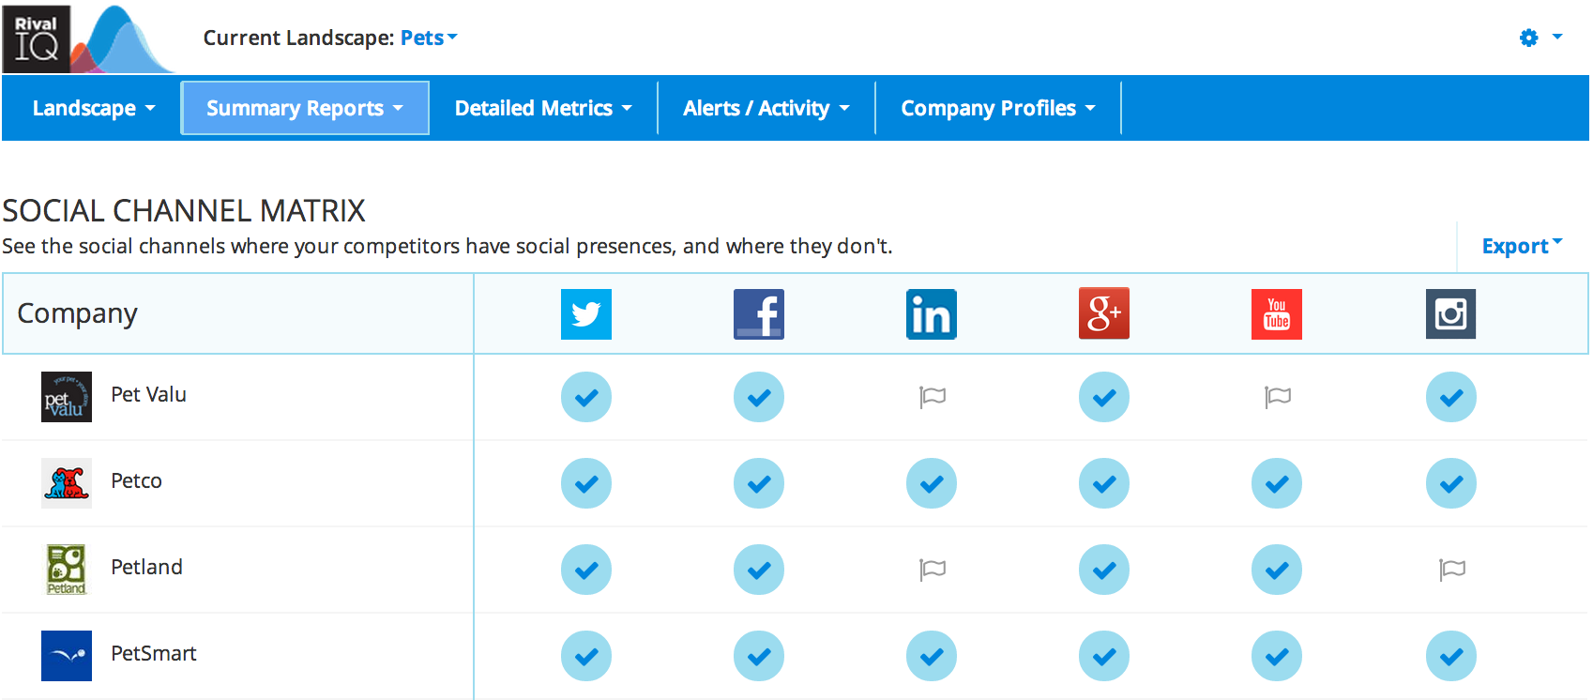
Task: Click Pet Valu's LinkedIn flag icon
Action: click(x=933, y=397)
